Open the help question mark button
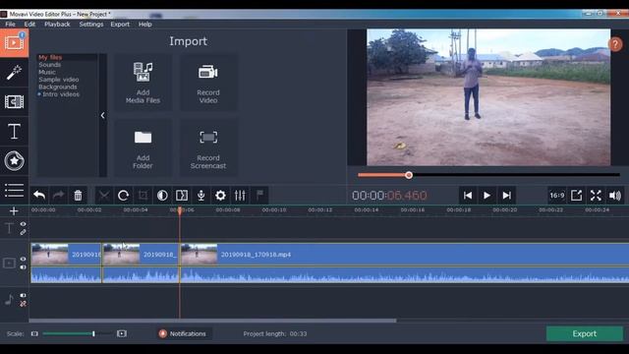The width and height of the screenshot is (629, 354). (x=615, y=44)
